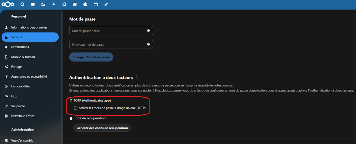Click the info icon next to Authentification à deux facteurs

(x=137, y=77)
